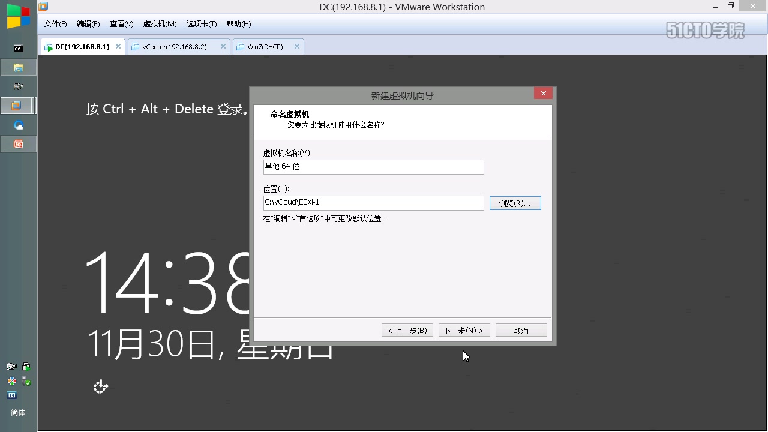The image size is (768, 432).
Task: Click the default location hint text
Action: coord(325,219)
